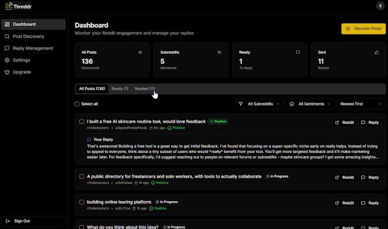Viewport: 388px width, 229px height.
Task: Click the title 'building online learing platform'
Action: (x=119, y=202)
